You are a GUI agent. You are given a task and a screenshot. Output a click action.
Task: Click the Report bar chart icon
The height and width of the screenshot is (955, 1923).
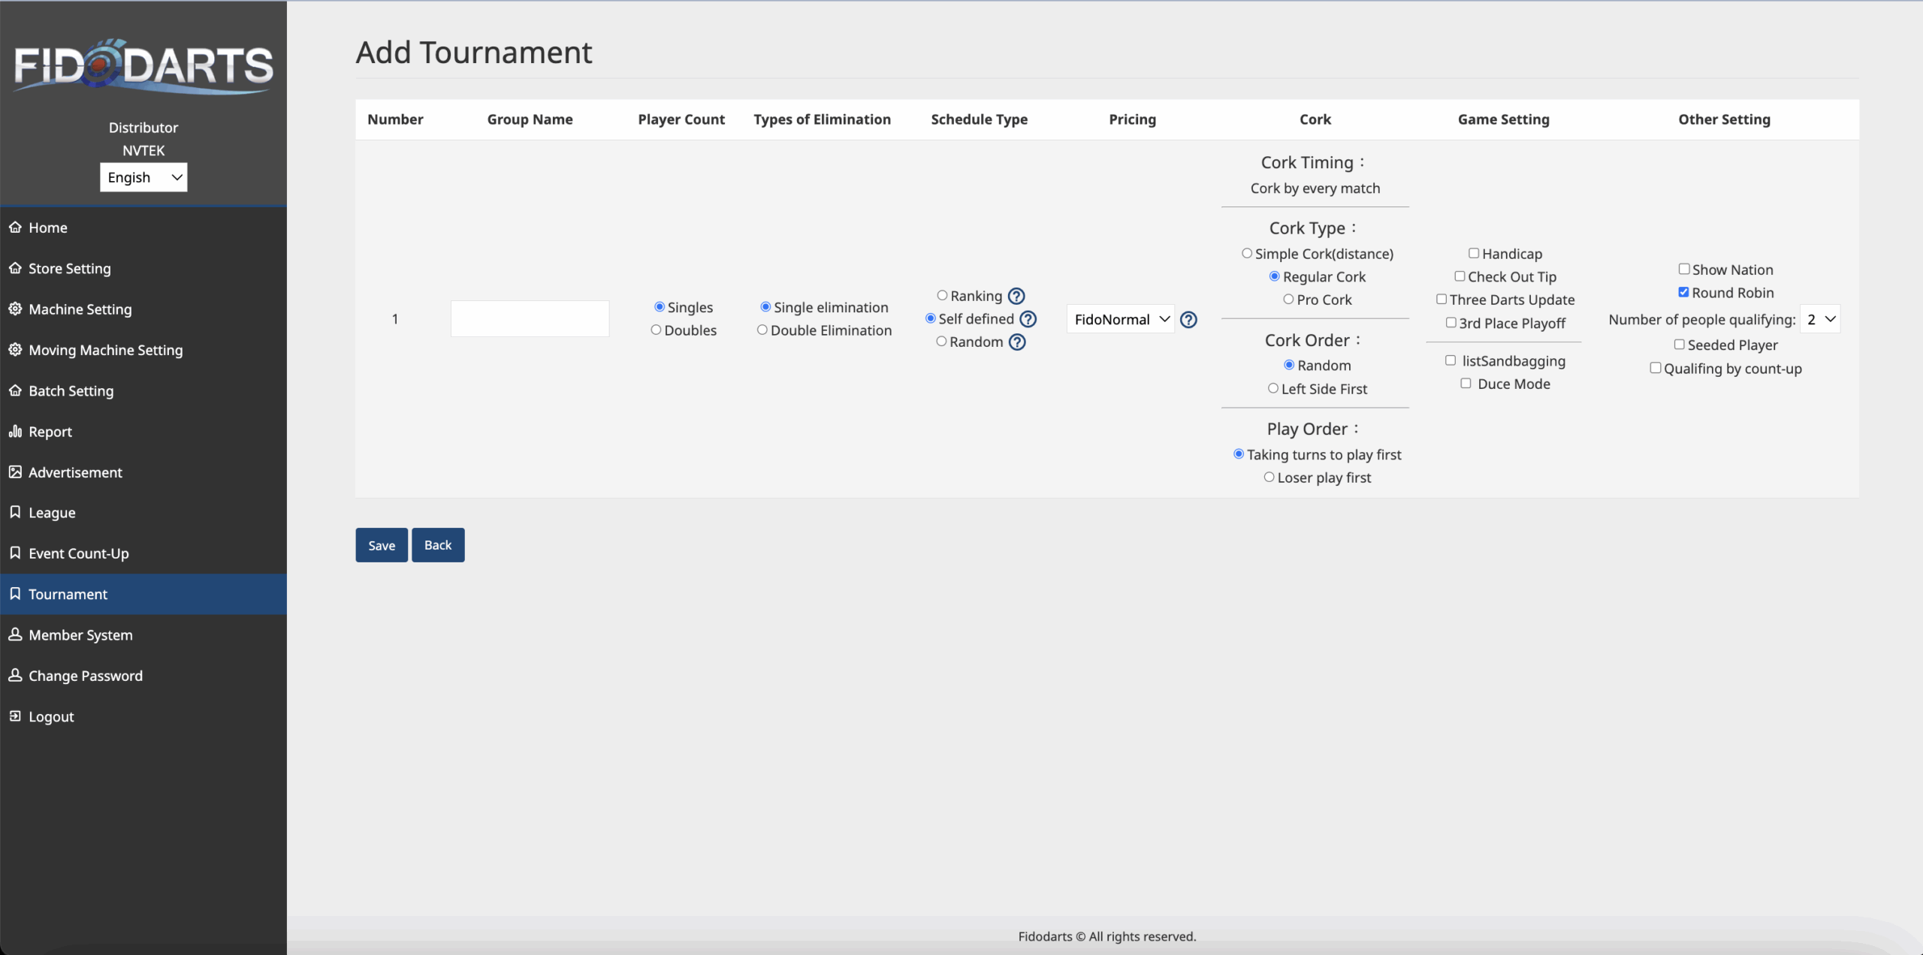15,431
